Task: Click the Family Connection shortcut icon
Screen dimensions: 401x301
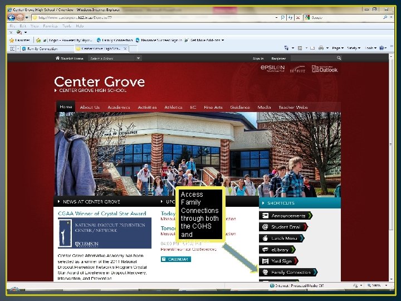Action: coord(265,272)
